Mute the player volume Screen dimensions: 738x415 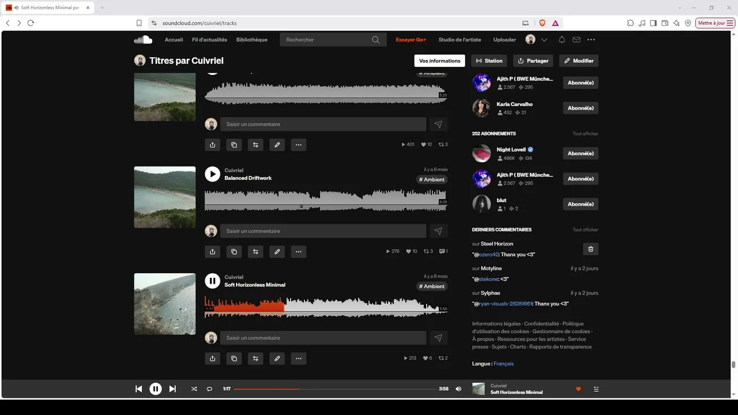458,389
